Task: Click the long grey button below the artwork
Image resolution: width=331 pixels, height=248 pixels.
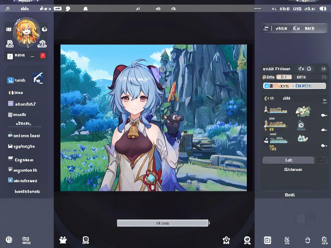Action: coord(163,223)
